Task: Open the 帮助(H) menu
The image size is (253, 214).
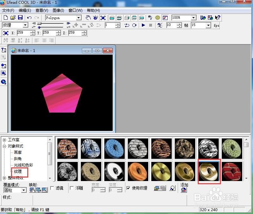Action: (x=93, y=10)
